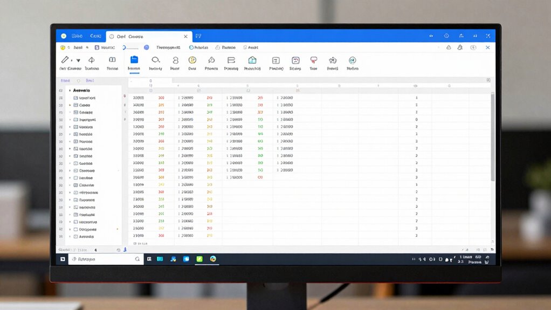Open the dropdown arrow next to the pencil tool
Image resolution: width=551 pixels, height=310 pixels.
click(x=78, y=60)
